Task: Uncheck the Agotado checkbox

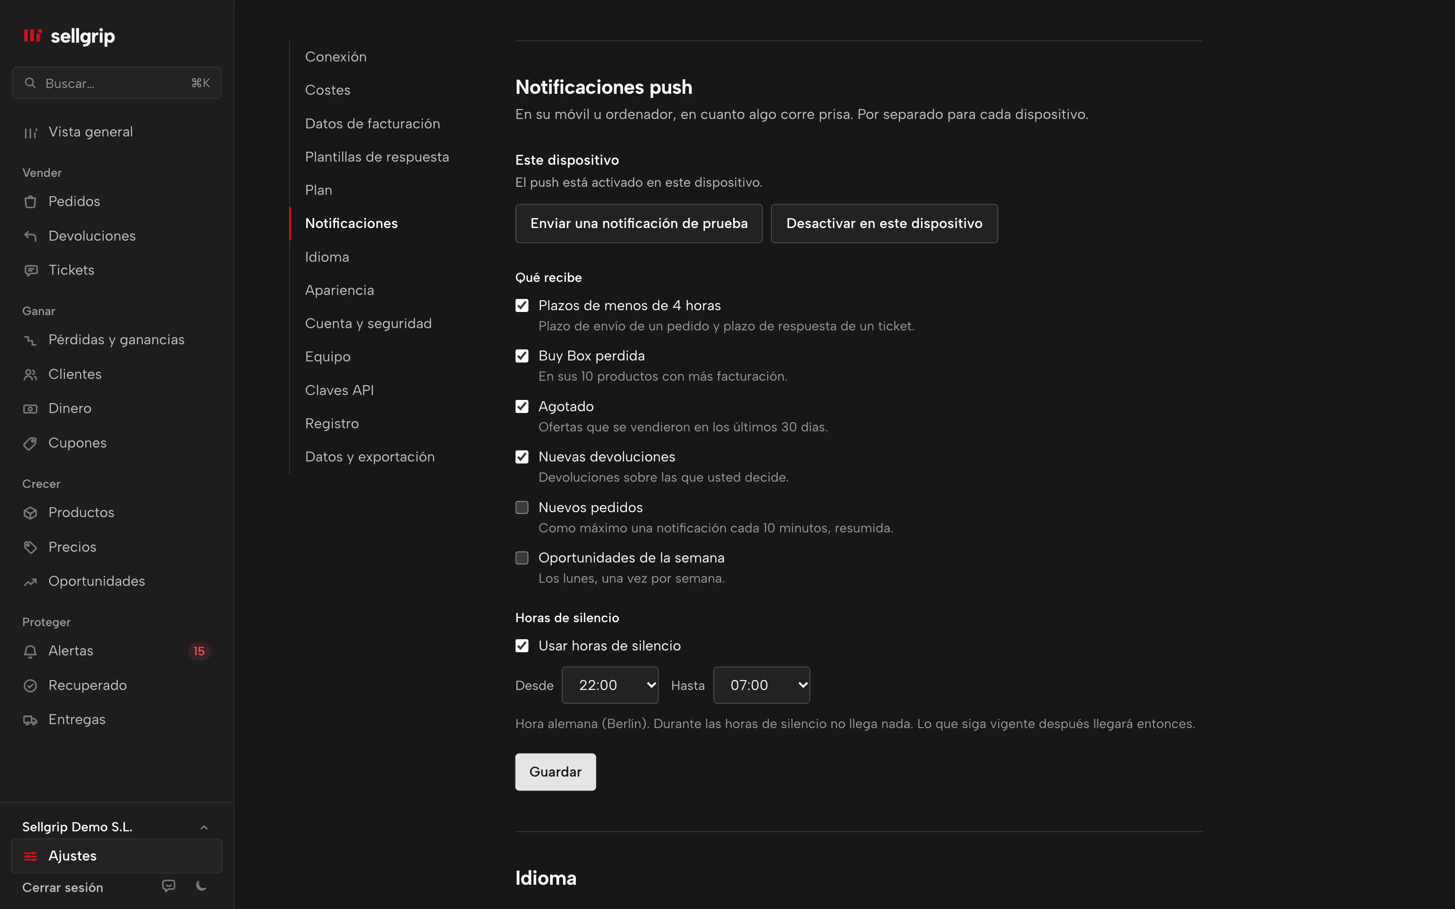Action: [x=522, y=406]
